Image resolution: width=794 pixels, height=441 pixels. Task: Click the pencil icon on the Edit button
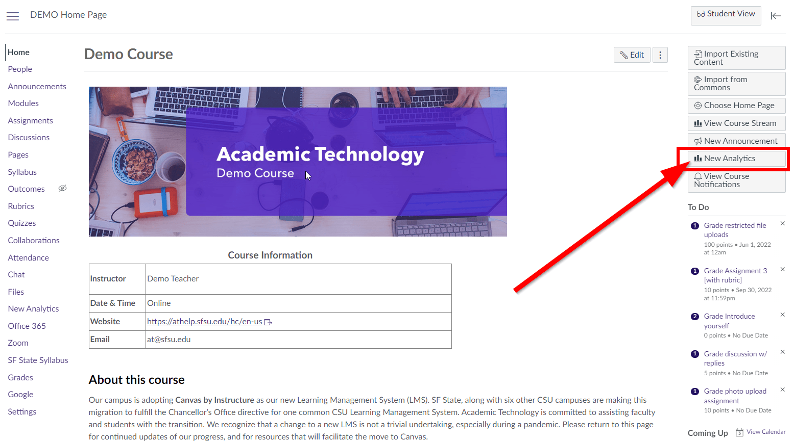[x=624, y=55]
